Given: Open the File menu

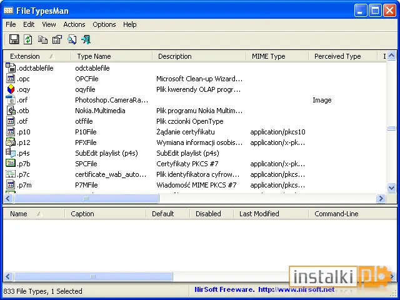Looking at the screenshot, I should click(x=11, y=24).
